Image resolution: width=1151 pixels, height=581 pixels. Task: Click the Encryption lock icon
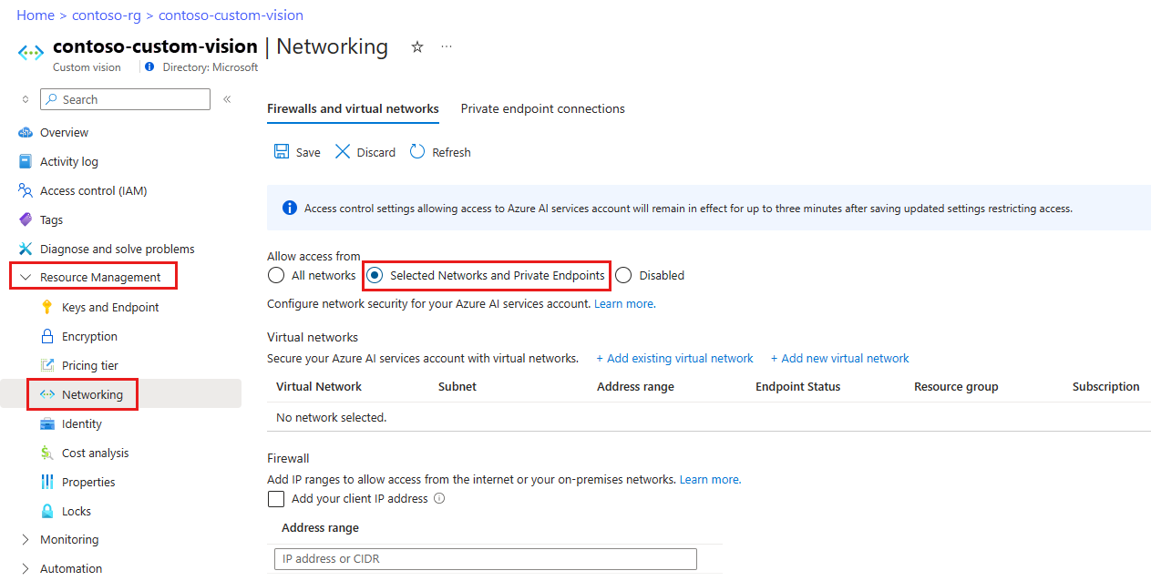click(x=47, y=336)
